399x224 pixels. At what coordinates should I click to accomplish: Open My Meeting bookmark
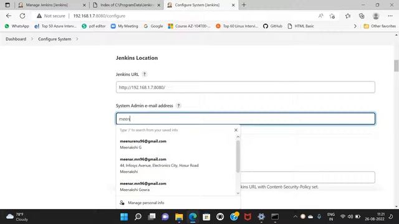tap(125, 26)
